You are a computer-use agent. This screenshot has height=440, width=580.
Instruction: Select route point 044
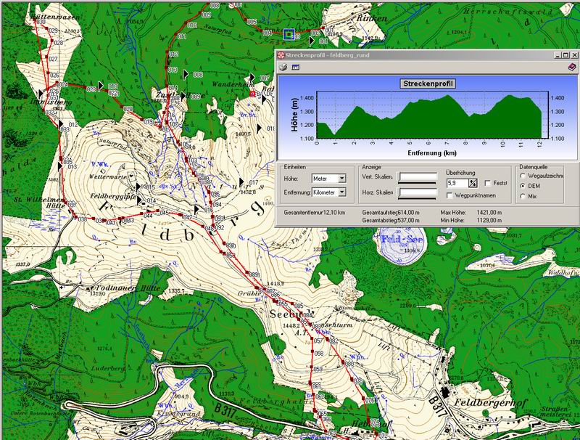pos(142,213)
